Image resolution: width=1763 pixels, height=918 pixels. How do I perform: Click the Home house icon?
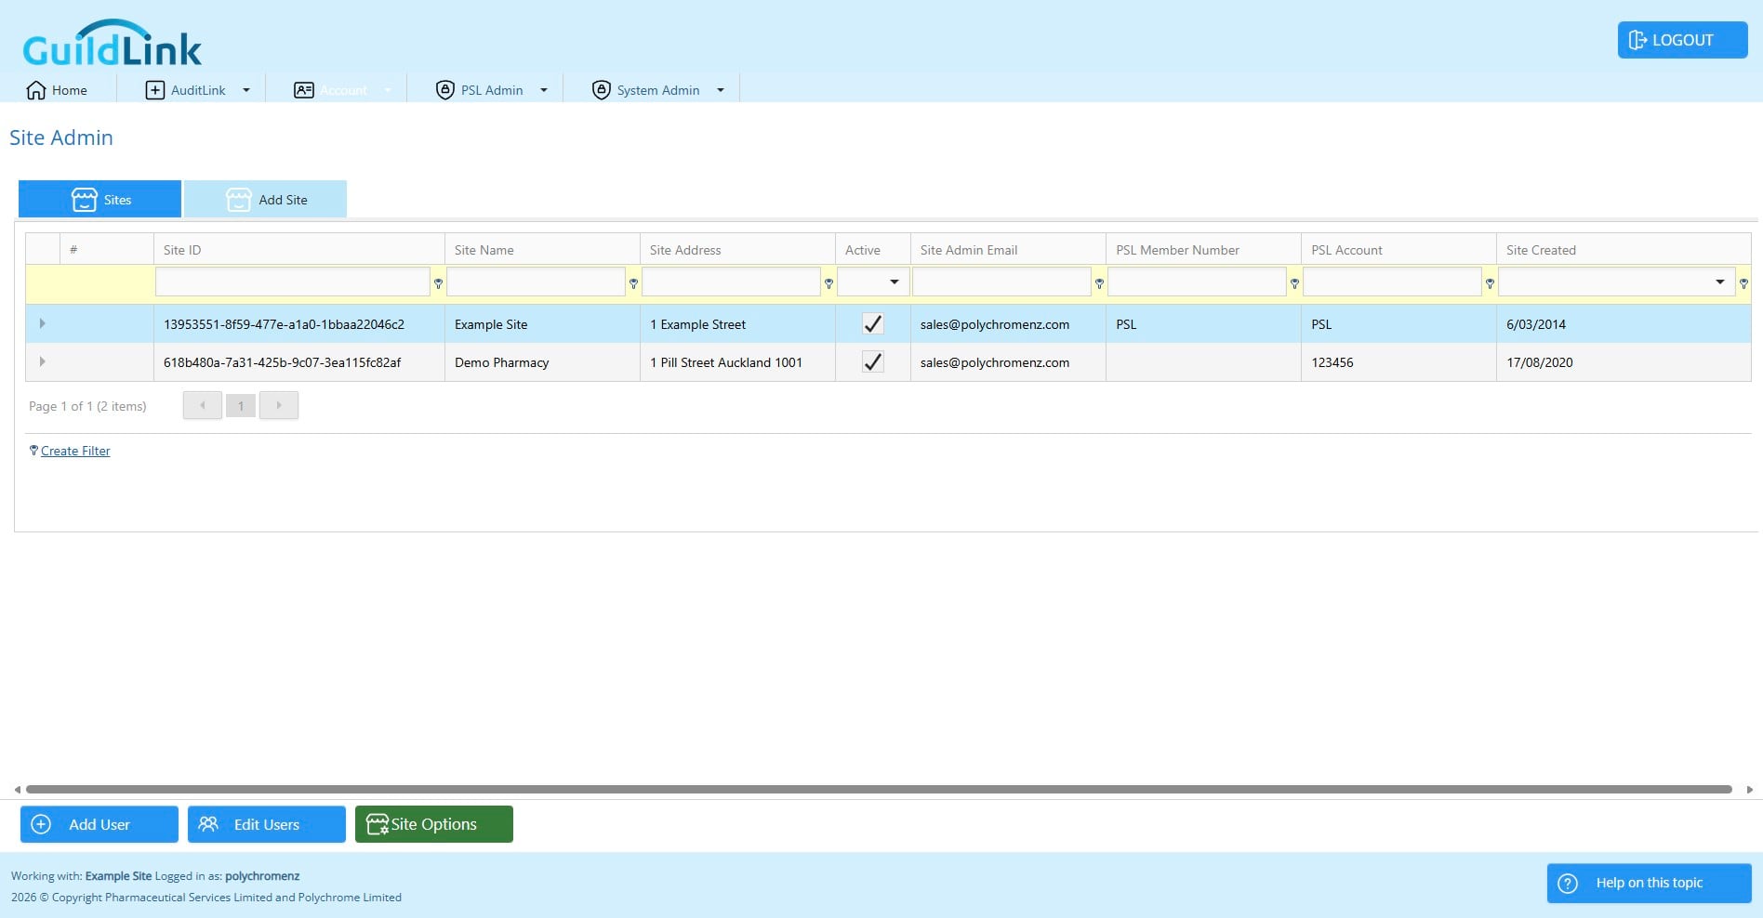[x=36, y=90]
